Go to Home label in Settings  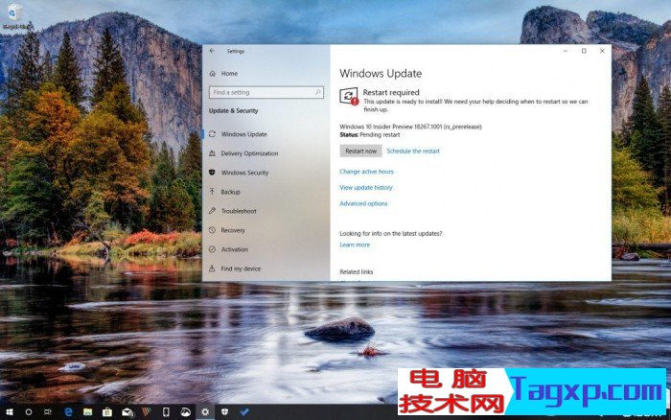pos(229,73)
